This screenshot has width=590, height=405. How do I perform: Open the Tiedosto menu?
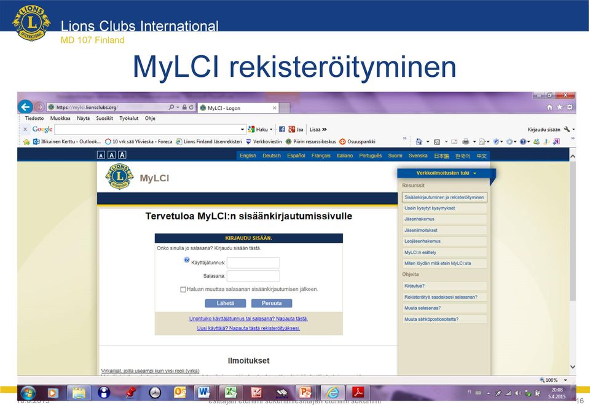pos(34,118)
